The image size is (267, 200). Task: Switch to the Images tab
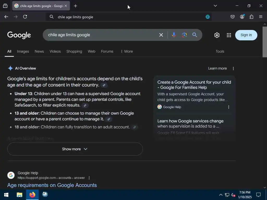coord(23,51)
